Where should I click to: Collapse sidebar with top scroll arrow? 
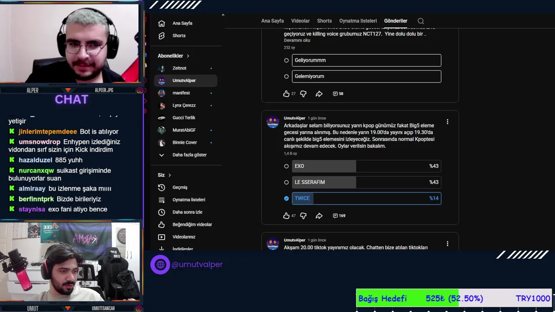(223, 15)
